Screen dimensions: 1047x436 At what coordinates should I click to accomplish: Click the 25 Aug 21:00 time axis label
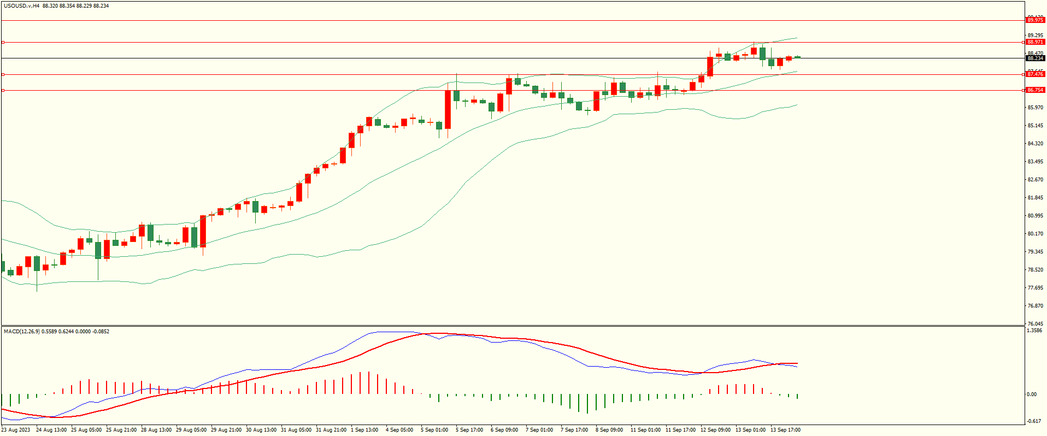coord(121,430)
